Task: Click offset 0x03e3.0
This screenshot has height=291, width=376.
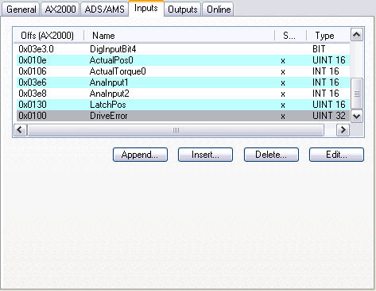Action: [36, 49]
